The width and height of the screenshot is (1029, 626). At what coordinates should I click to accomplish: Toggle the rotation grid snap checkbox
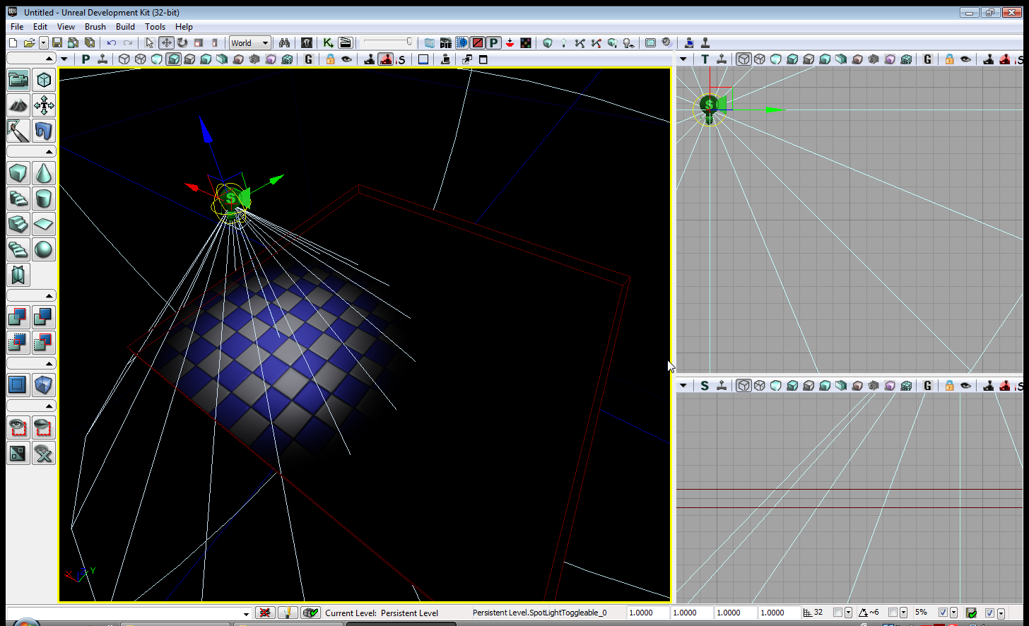coord(893,613)
